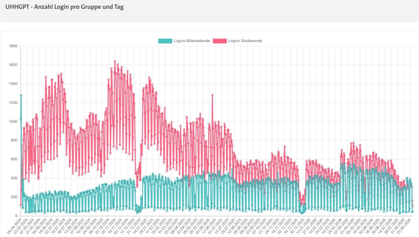419x237 pixels.
Task: Click the 31.12.2024 x-axis date label
Action: (x=133, y=227)
